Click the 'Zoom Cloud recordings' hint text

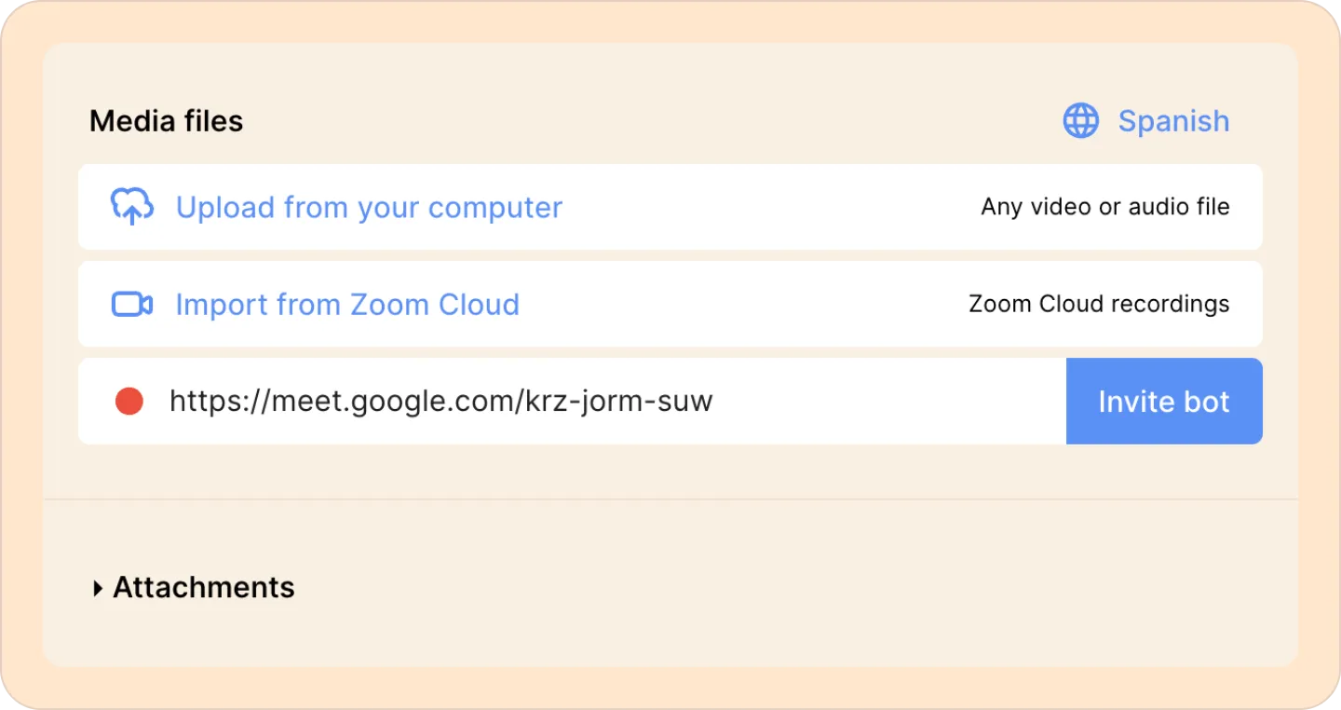click(x=1099, y=305)
